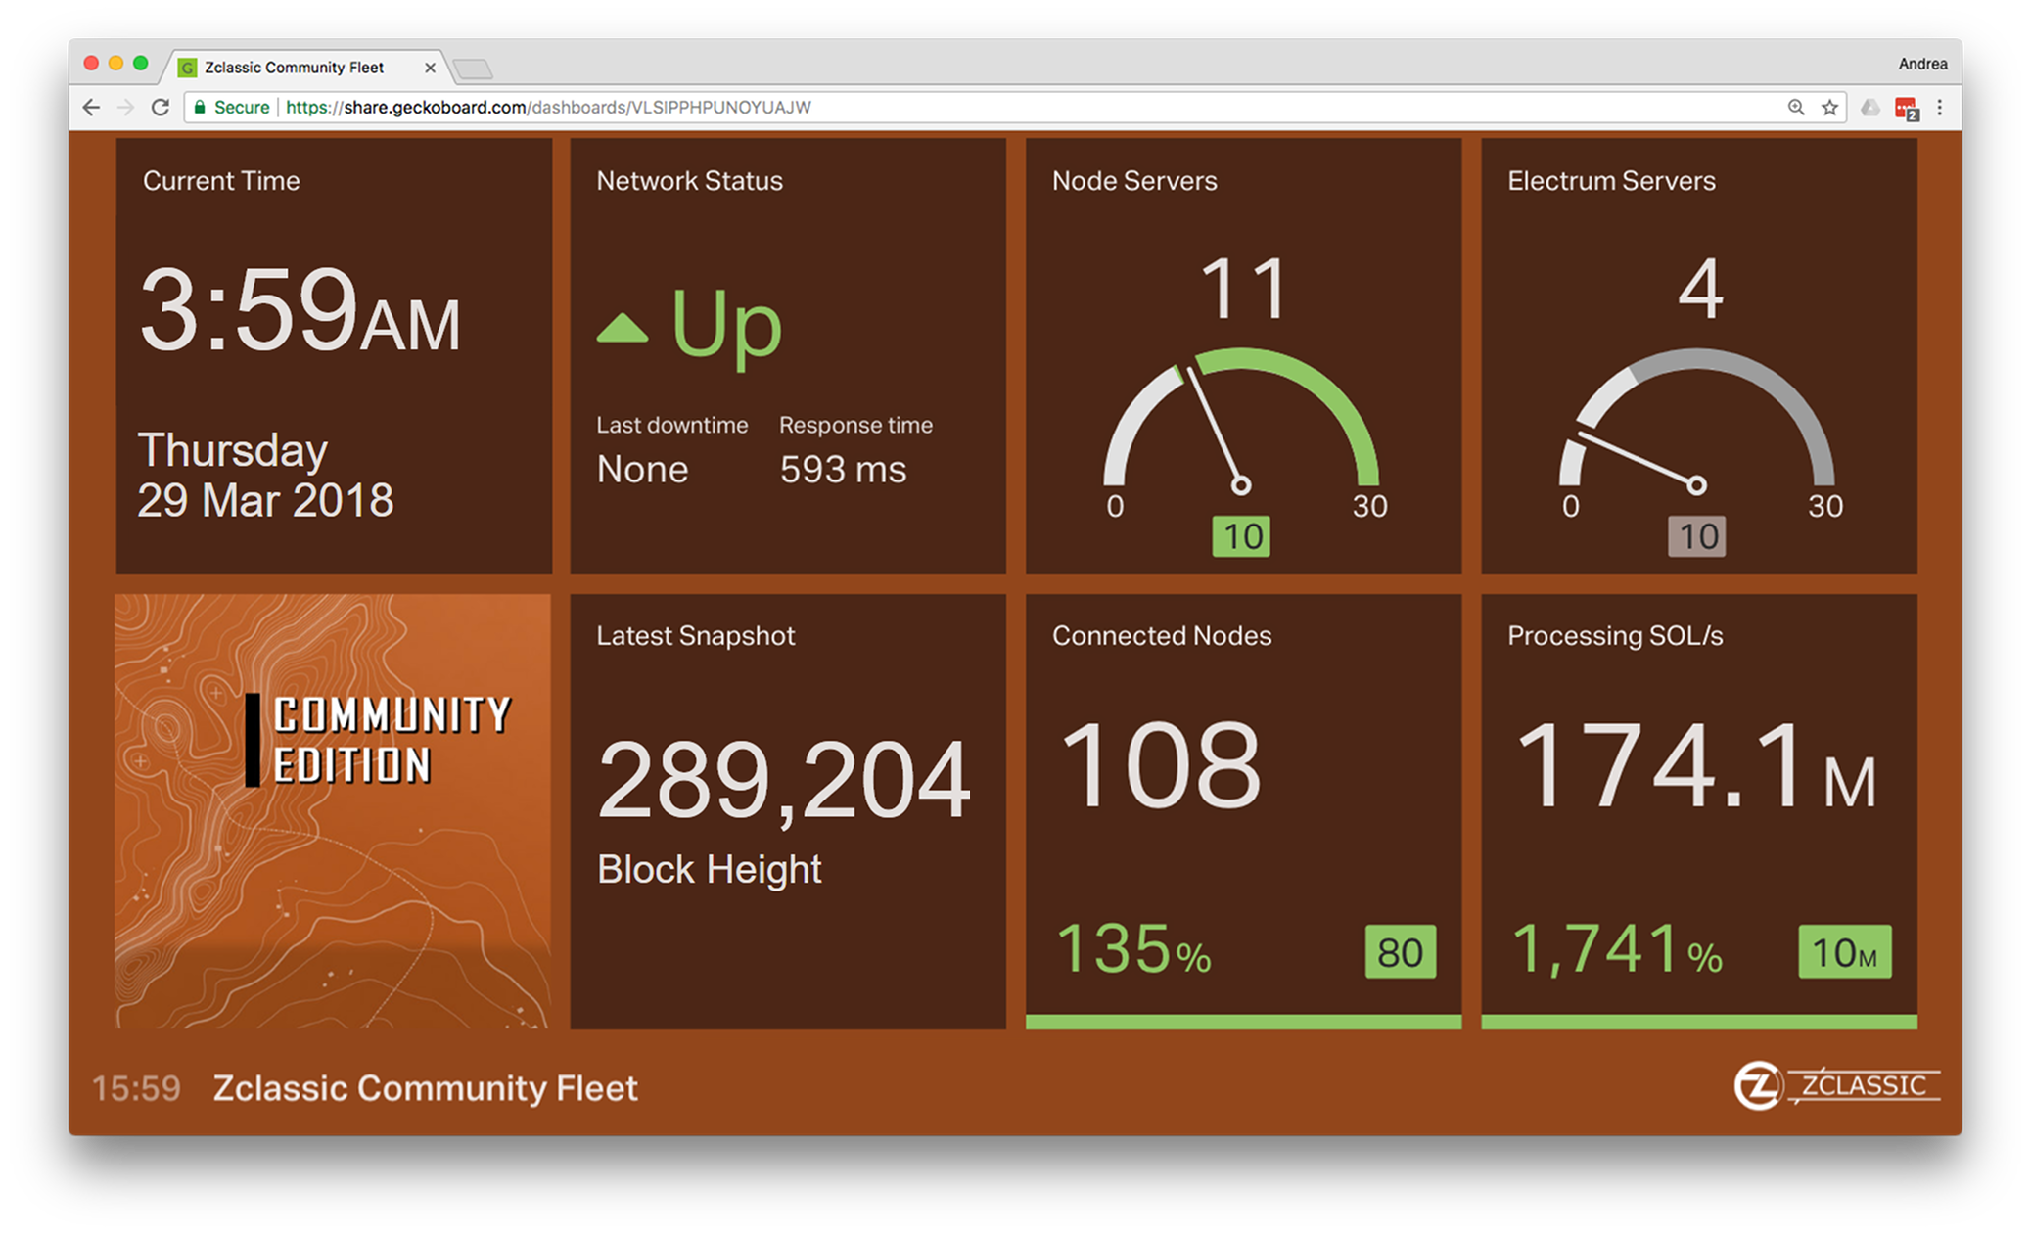The image size is (2031, 1234).
Task: Open Chrome's three-dot menu
Action: [1940, 108]
